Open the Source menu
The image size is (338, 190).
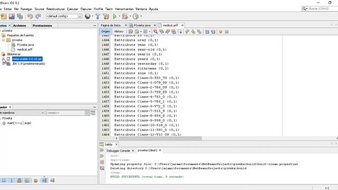point(39,9)
